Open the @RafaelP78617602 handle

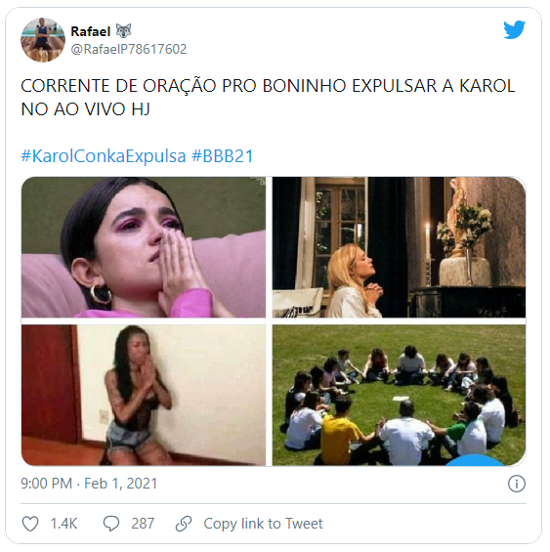[129, 49]
